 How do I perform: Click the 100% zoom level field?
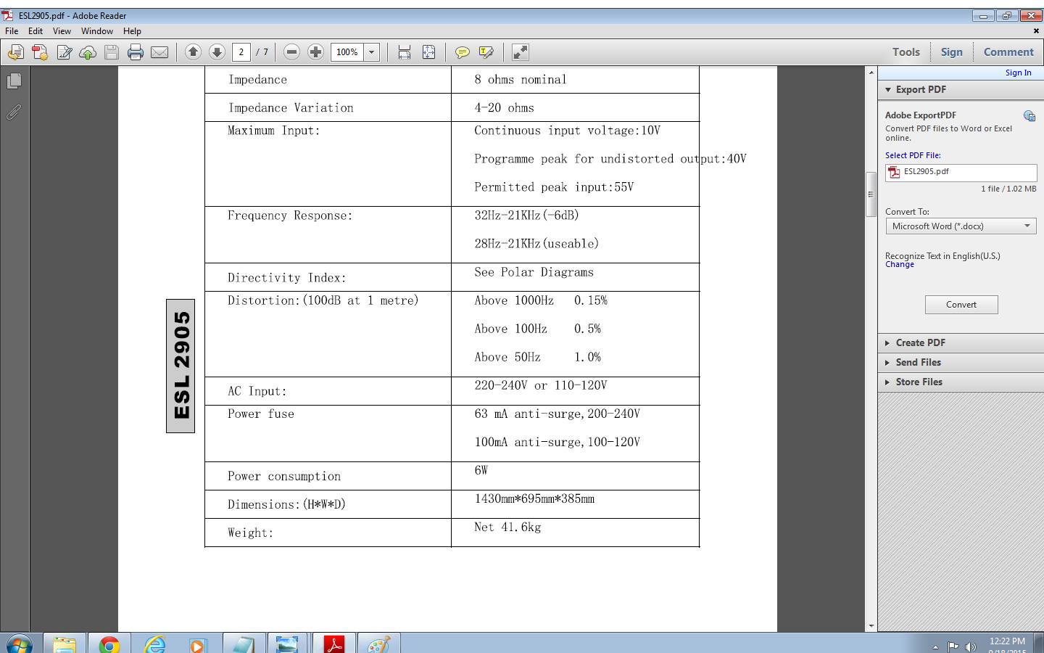[x=347, y=52]
